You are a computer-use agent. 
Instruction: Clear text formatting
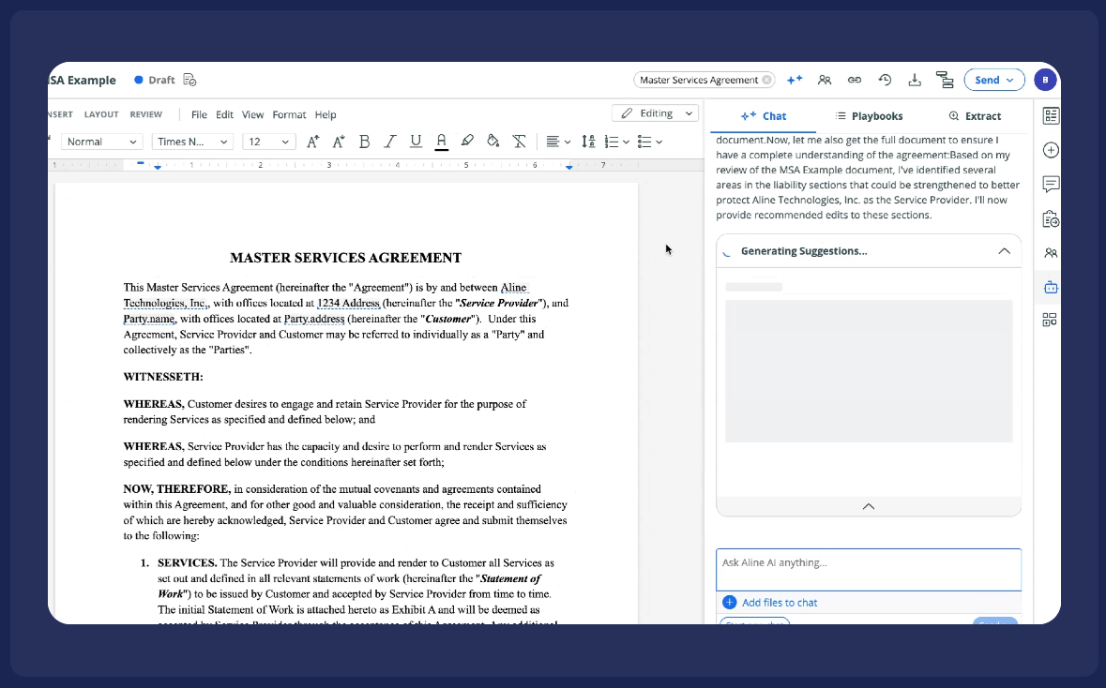[519, 142]
